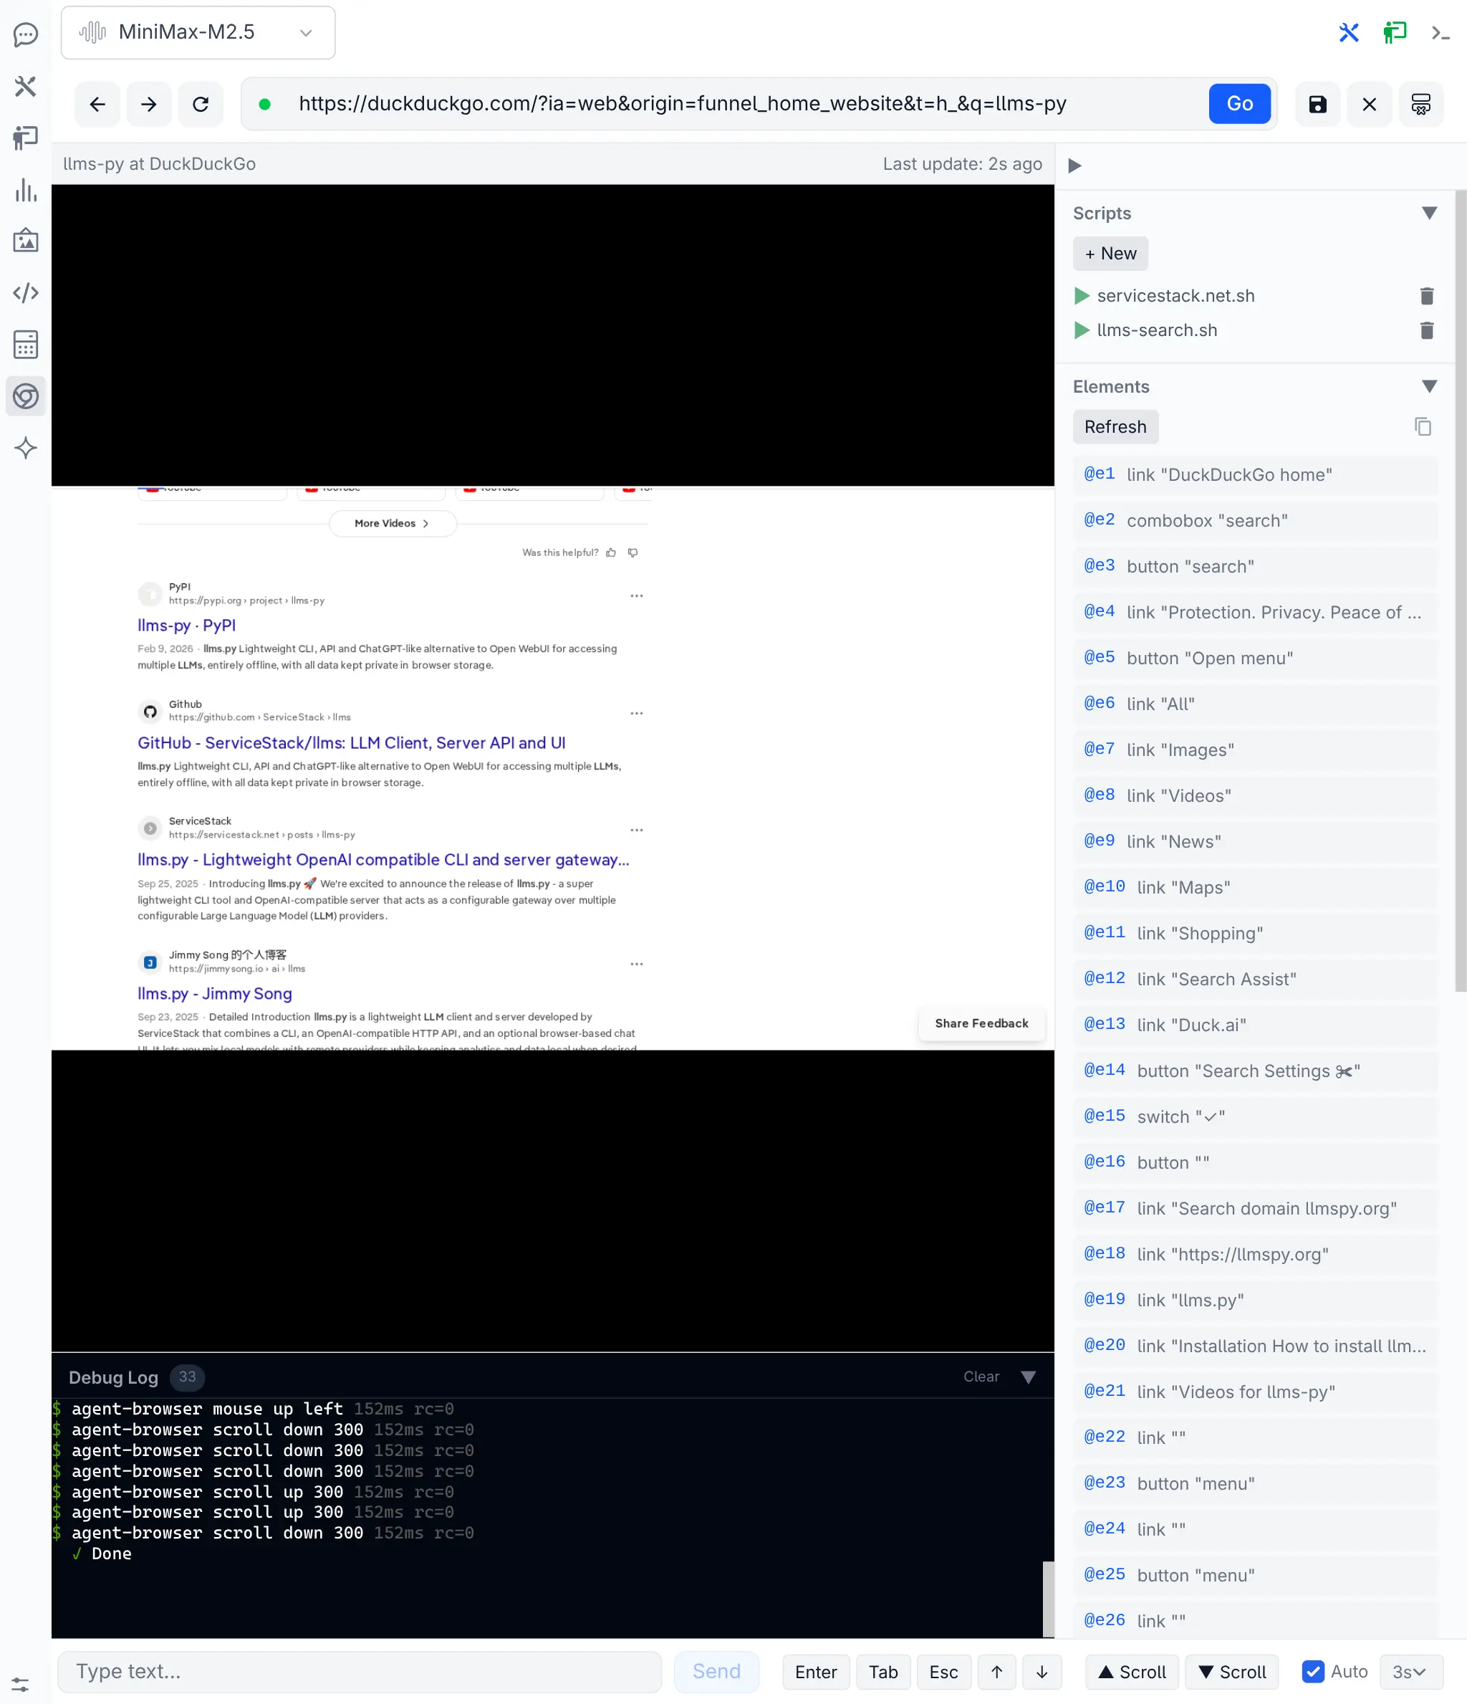Select the code tool in the sidebar

pos(26,292)
